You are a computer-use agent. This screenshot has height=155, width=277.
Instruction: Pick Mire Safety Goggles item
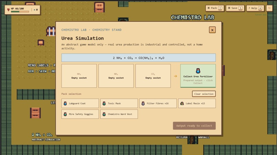pos(80,114)
